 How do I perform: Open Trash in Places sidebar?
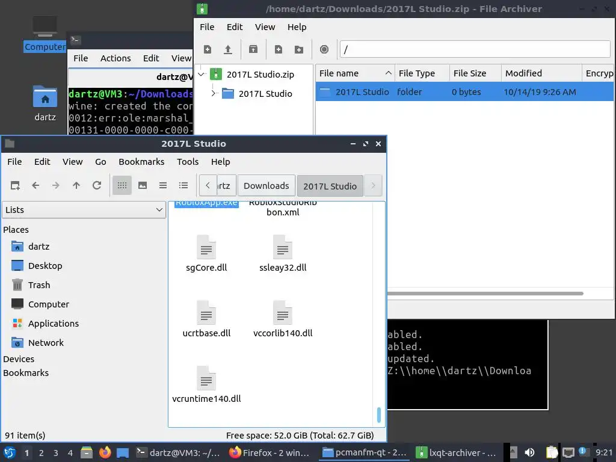[39, 285]
